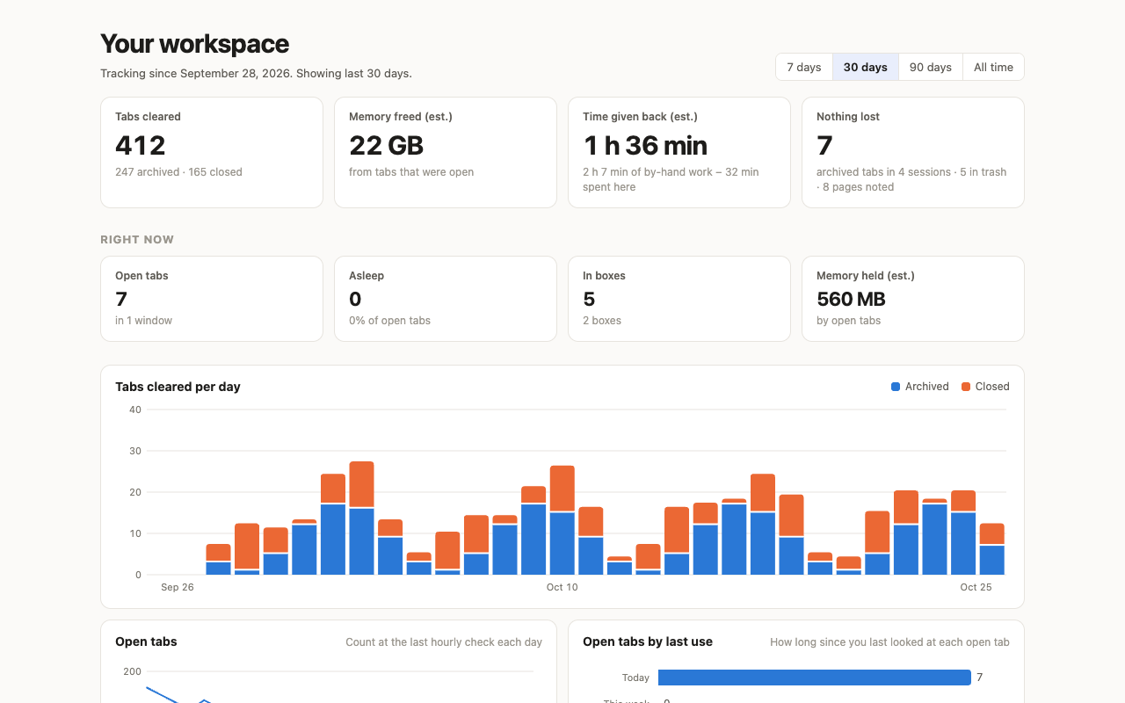The width and height of the screenshot is (1125, 703).
Task: Click the Oct 10 axis label
Action: [x=562, y=587]
